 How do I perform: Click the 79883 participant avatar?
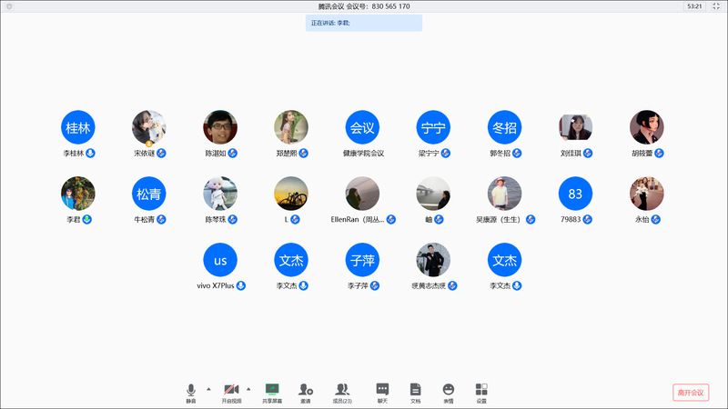(x=575, y=194)
